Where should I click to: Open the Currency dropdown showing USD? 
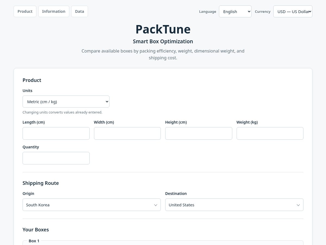click(x=293, y=11)
